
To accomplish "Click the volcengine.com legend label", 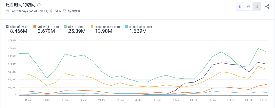I will pyautogui.click(x=48, y=27).
